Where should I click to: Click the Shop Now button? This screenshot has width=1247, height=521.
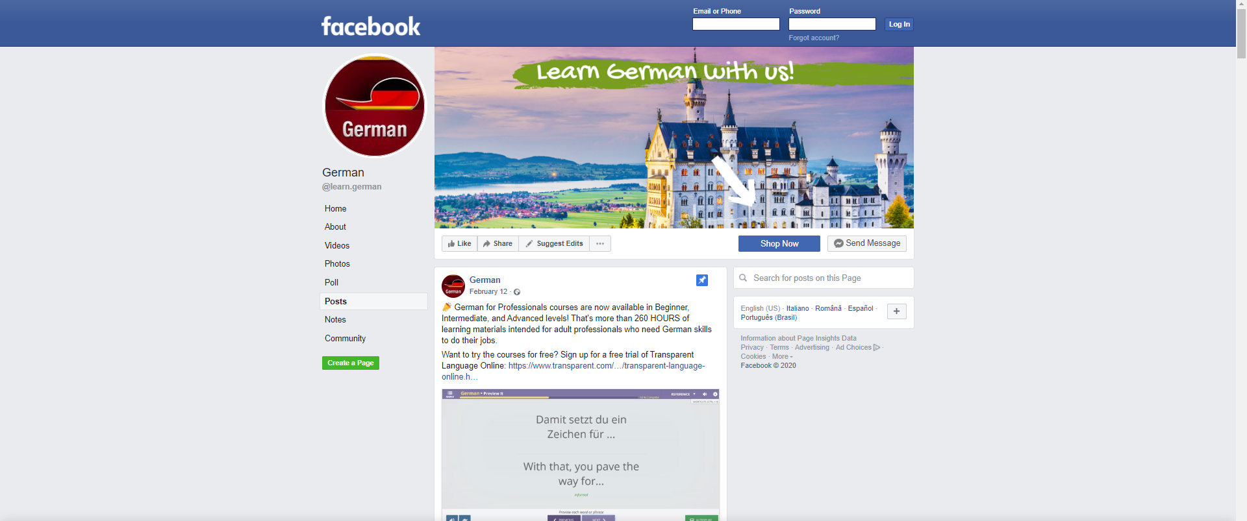point(779,243)
